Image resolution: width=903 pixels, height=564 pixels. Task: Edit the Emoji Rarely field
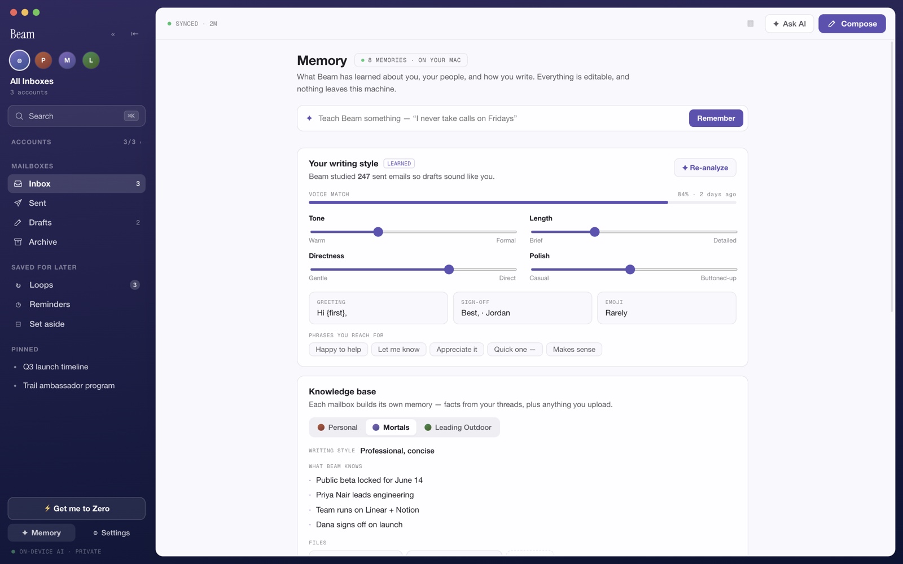[667, 308]
